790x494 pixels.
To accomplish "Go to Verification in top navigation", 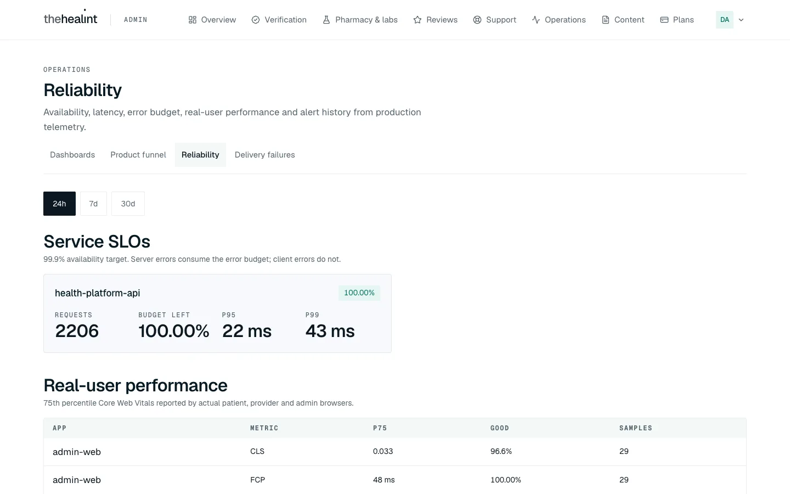I will (x=279, y=20).
